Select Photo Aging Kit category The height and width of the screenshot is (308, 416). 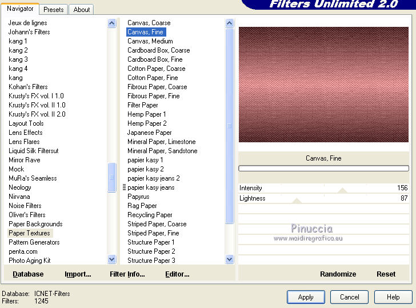30,261
